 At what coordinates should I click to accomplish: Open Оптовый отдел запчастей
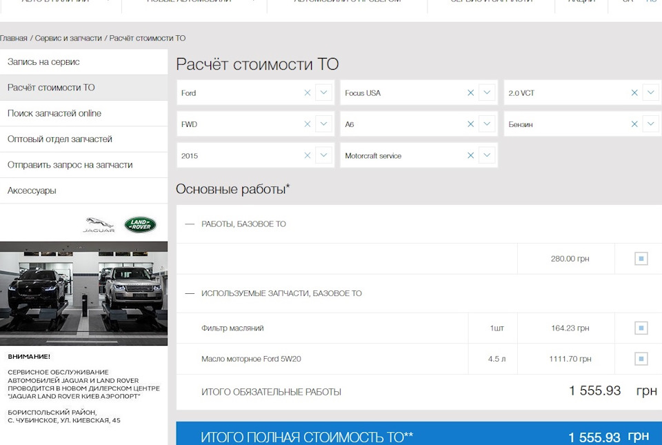[83, 139]
